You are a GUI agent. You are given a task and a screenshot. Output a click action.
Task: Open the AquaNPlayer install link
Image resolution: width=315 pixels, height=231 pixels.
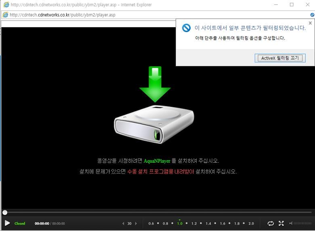(x=157, y=161)
